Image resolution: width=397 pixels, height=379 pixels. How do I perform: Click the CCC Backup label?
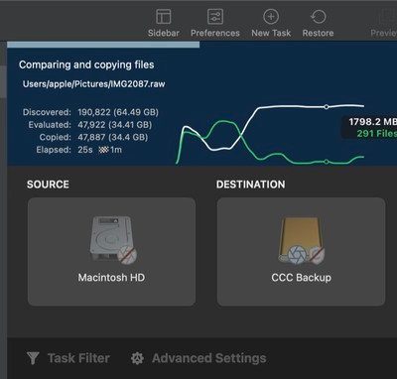pos(301,277)
